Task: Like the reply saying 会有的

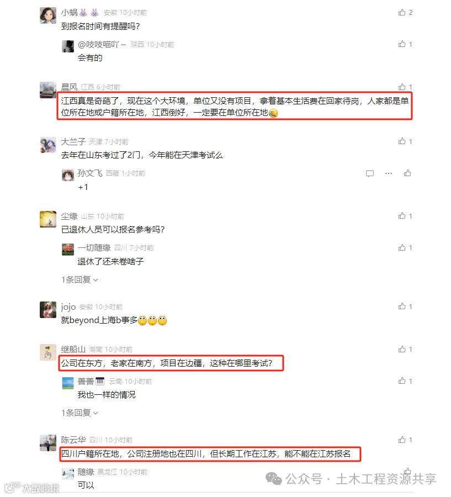Action: coord(402,44)
